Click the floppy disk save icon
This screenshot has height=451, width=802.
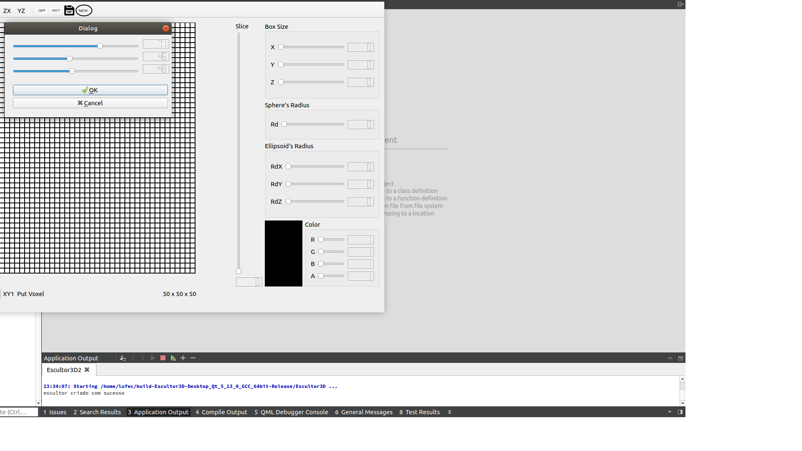[69, 10]
